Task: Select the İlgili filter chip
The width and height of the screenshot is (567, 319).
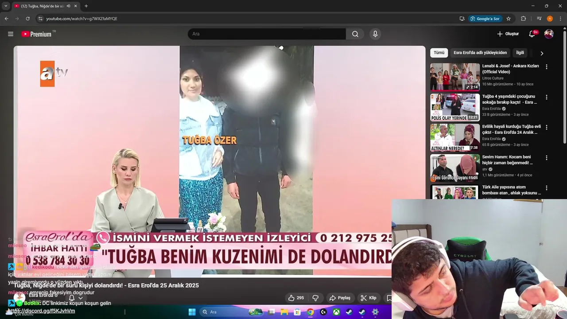Action: [520, 53]
